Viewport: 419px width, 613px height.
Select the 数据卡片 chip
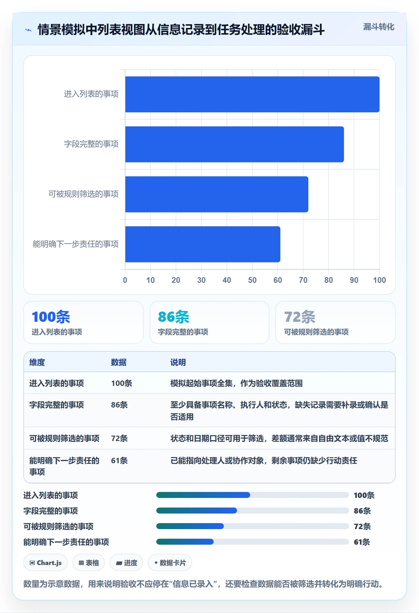[x=170, y=563]
